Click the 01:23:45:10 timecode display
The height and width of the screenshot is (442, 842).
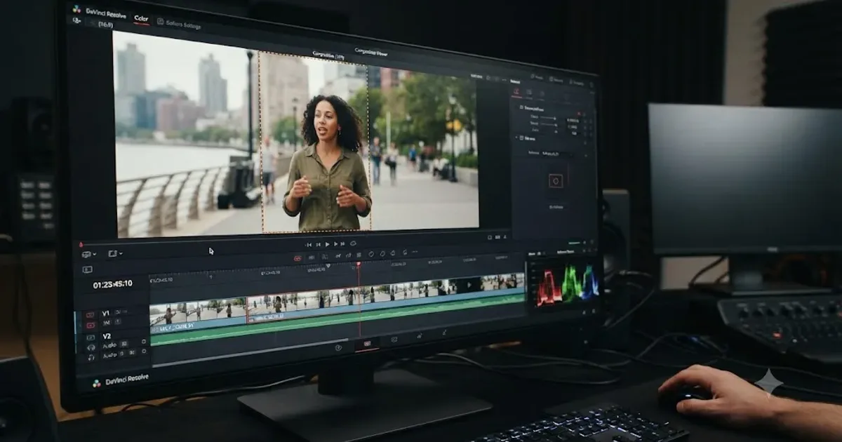113,284
